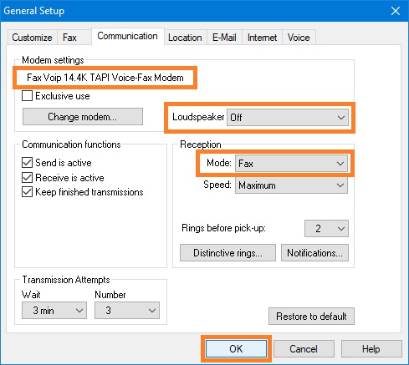Uncheck Send is active
Viewport: 409px width, 365px height.
[x=27, y=163]
